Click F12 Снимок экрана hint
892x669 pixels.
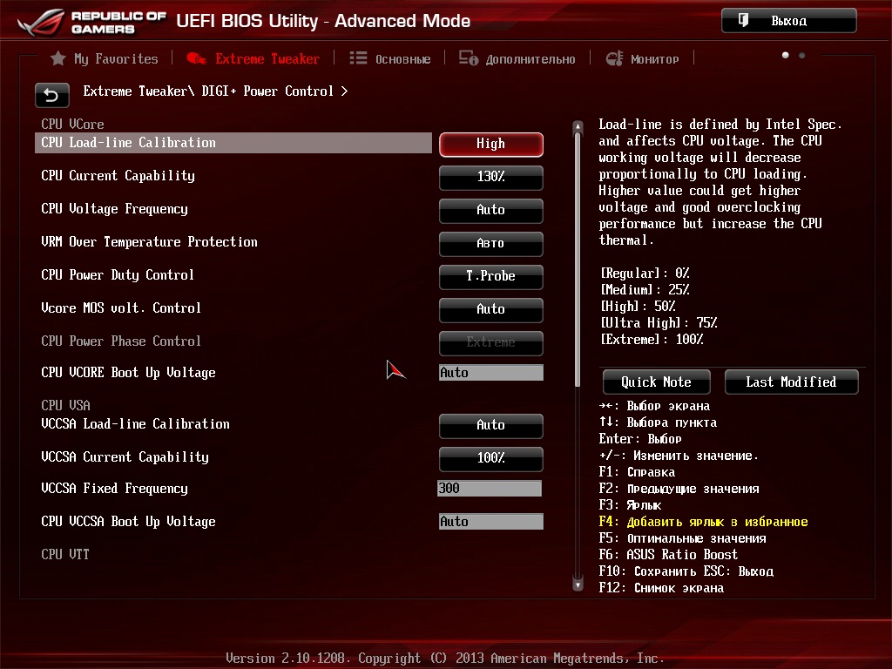point(662,588)
